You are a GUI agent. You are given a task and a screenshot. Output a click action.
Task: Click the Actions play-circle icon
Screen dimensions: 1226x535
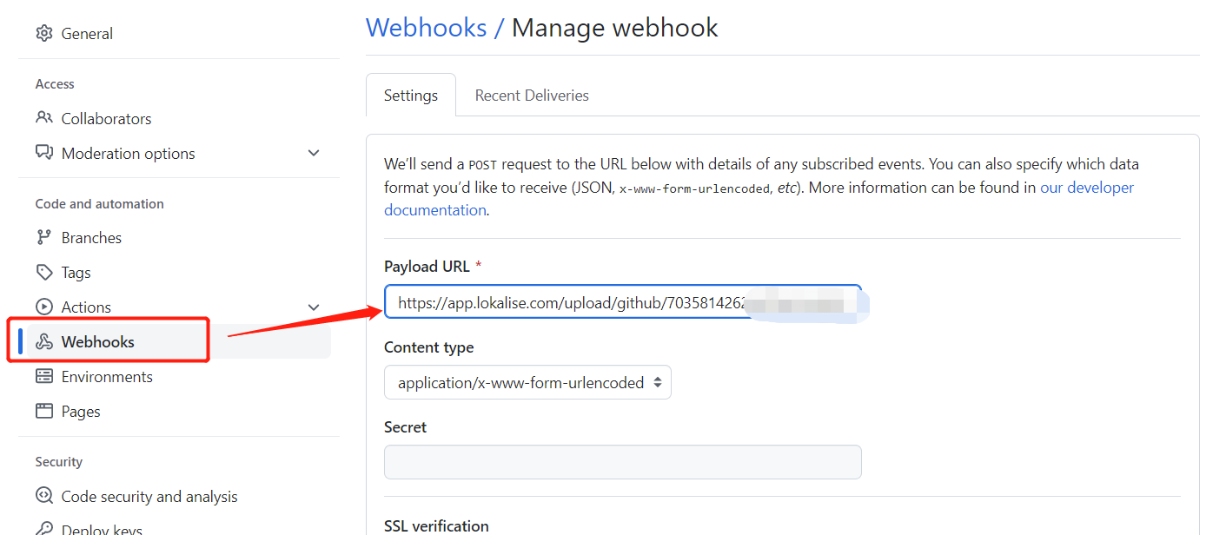click(43, 307)
